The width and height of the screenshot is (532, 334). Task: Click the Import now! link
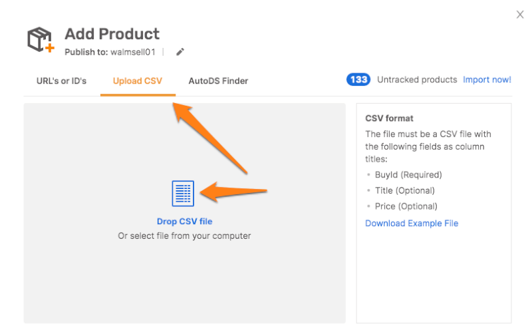487,80
